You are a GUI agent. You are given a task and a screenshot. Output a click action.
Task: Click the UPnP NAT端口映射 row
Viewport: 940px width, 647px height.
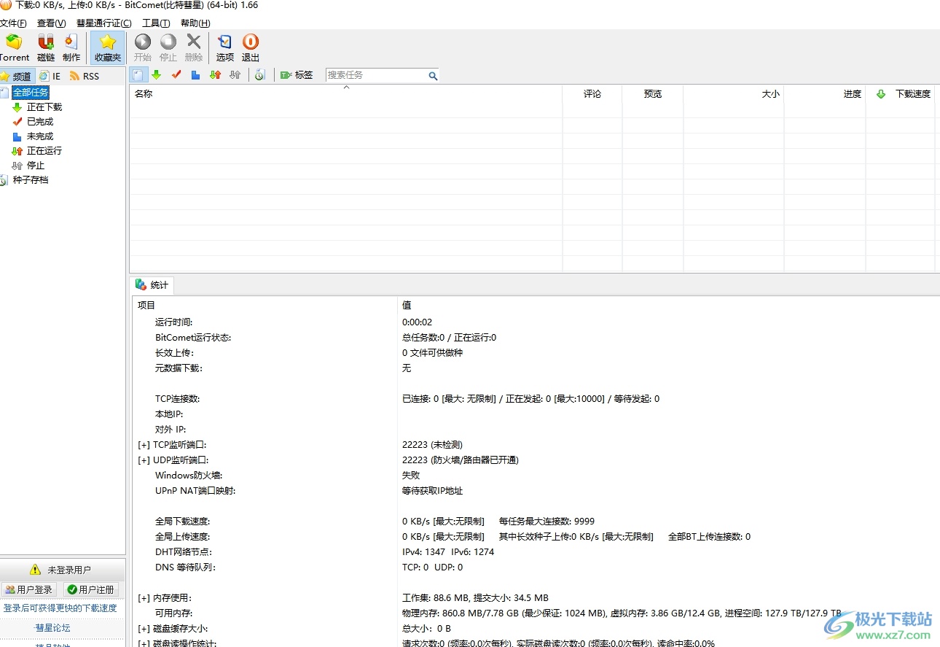tap(536, 490)
